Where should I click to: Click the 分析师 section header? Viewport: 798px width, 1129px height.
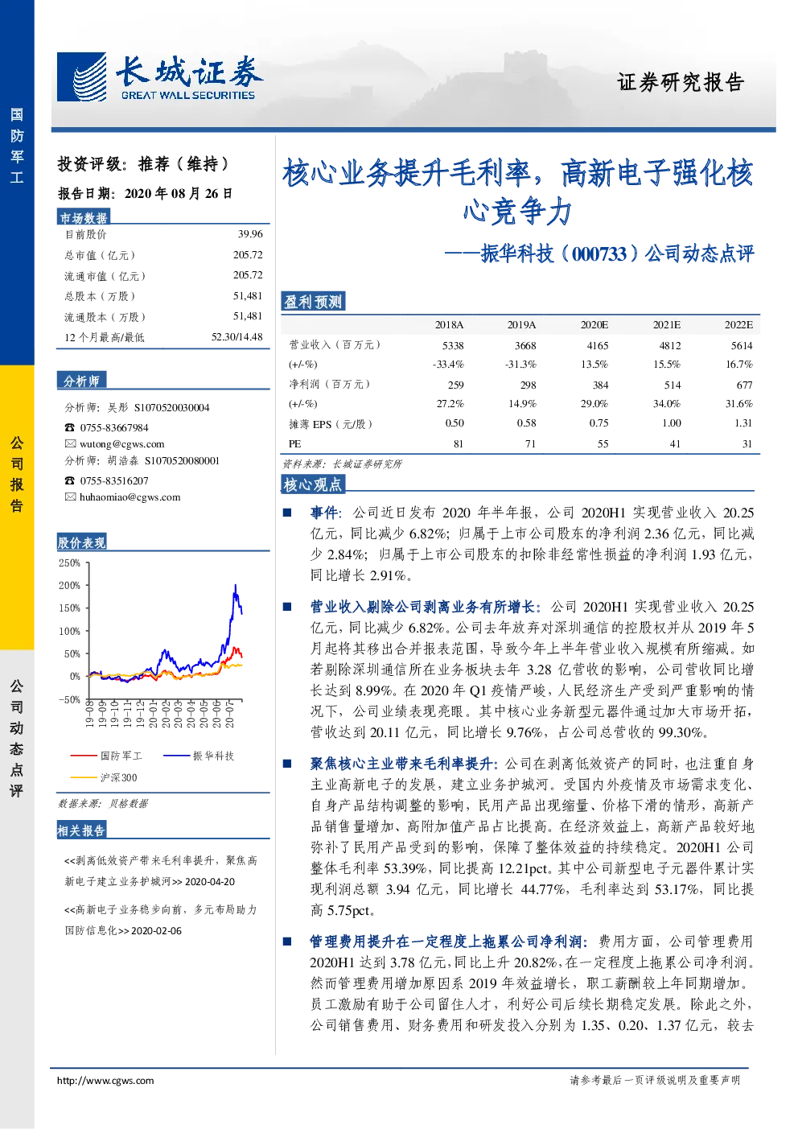click(x=81, y=381)
